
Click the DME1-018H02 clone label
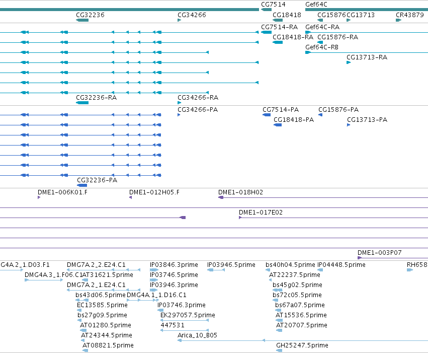coord(240,192)
